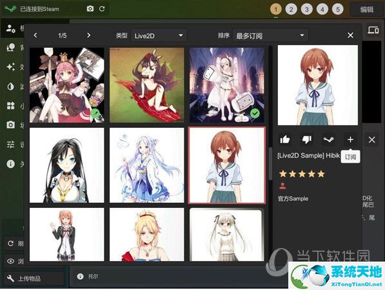
Task: Click the Steam logo icon in top bar
Action: (10, 9)
